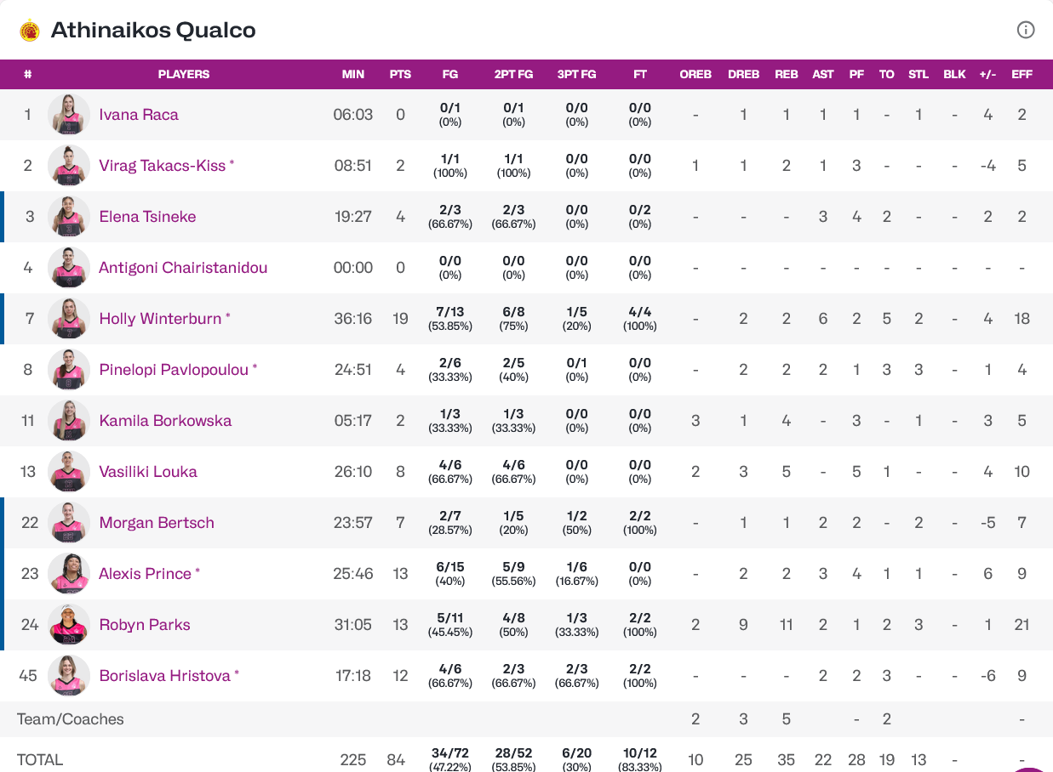Click the info icon next to team name
This screenshot has height=772, width=1053.
click(1026, 30)
